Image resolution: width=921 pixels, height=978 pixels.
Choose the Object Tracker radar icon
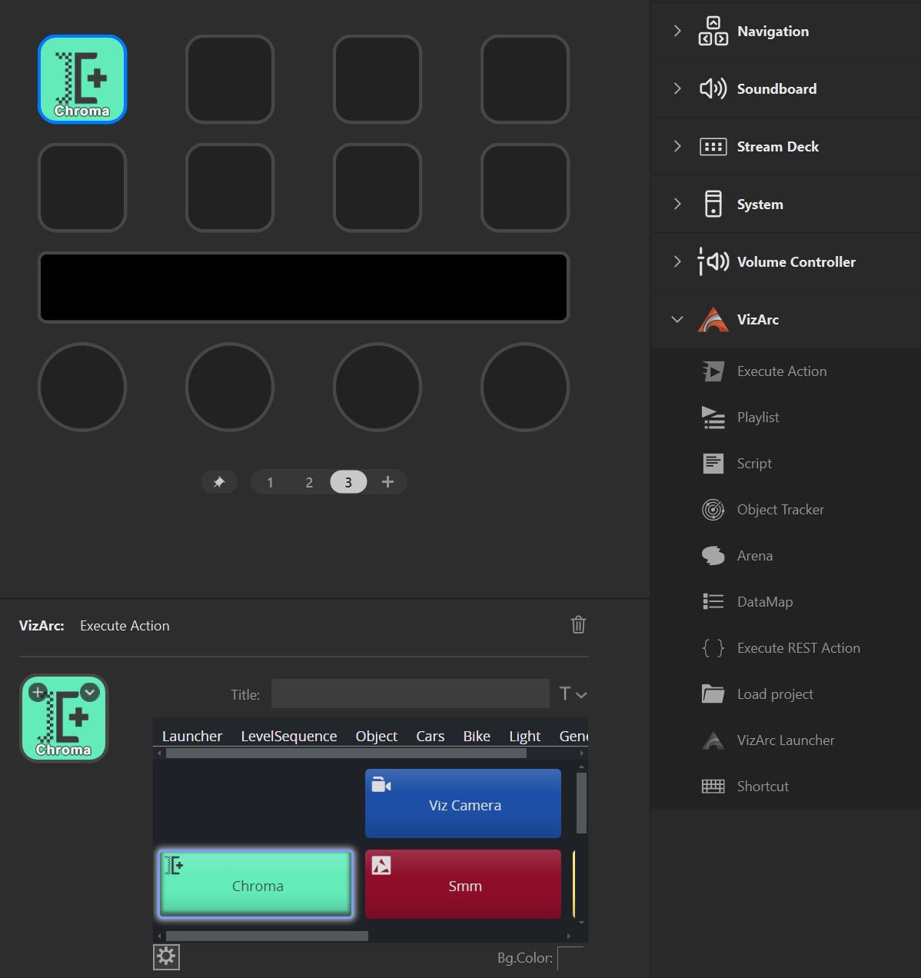(x=713, y=510)
